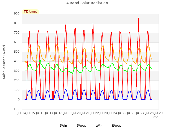Click the orange LWout legend color marker
The width and height of the screenshot is (175, 131).
click(x=108, y=126)
